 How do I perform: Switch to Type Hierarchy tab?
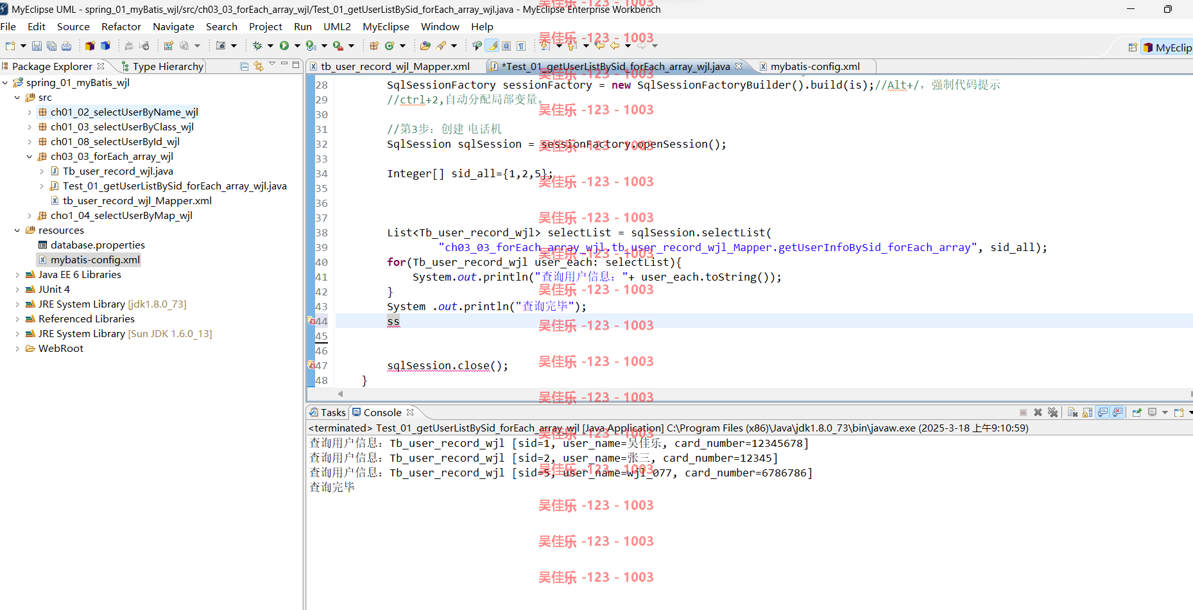(163, 66)
